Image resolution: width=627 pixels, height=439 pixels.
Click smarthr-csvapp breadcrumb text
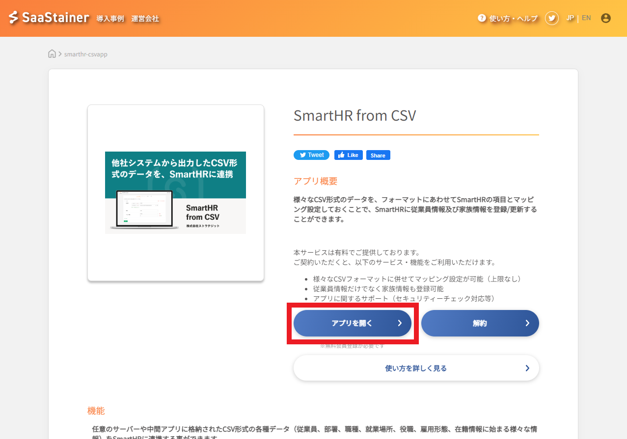[x=86, y=54]
